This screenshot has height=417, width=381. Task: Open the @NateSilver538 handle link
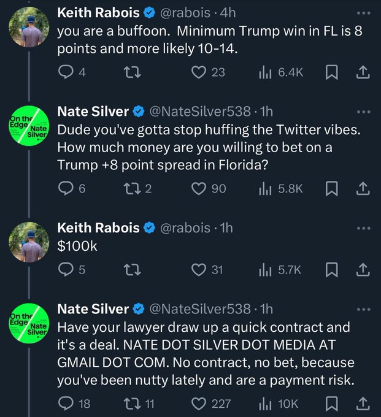pyautogui.click(x=200, y=111)
